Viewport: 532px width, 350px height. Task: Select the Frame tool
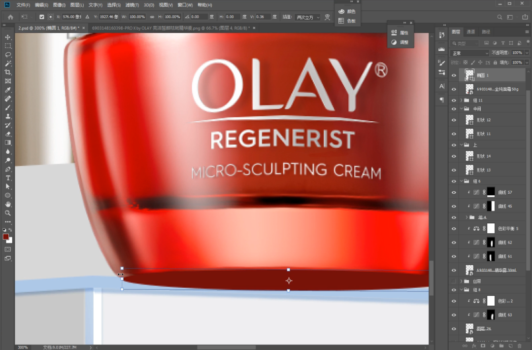tap(8, 81)
